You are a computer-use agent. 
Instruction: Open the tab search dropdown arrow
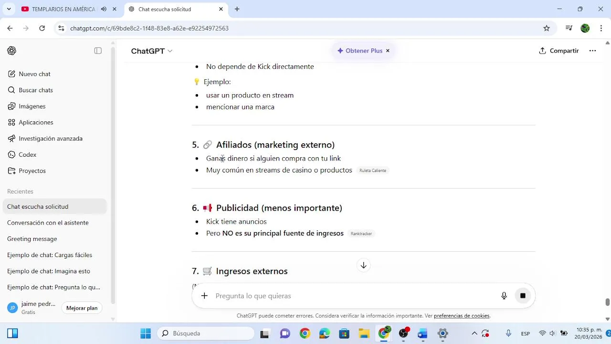pos(9,9)
